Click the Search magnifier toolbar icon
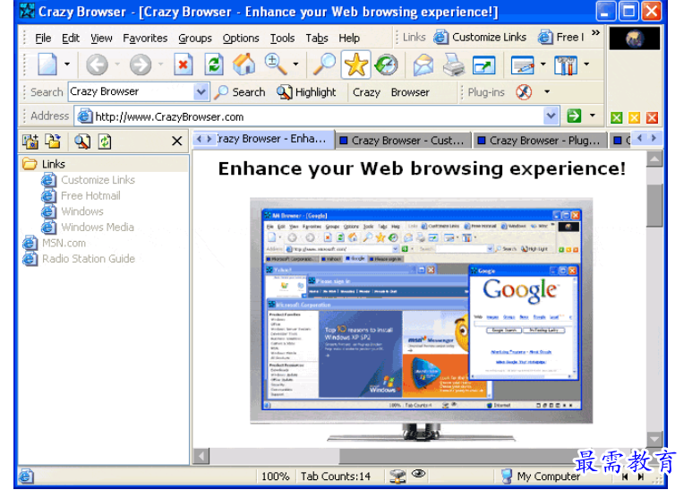Screen dimensions: 684x490 [324, 64]
